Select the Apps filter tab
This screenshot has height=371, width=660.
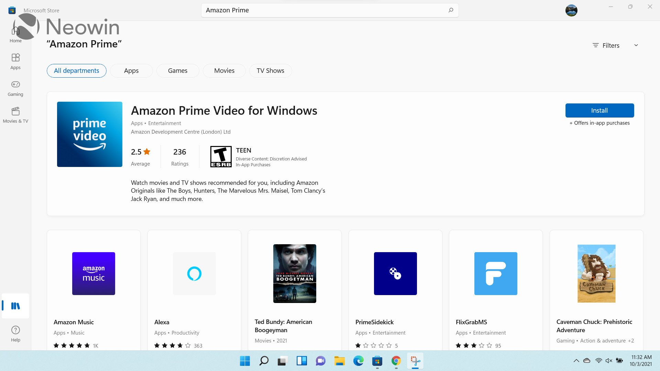click(131, 71)
